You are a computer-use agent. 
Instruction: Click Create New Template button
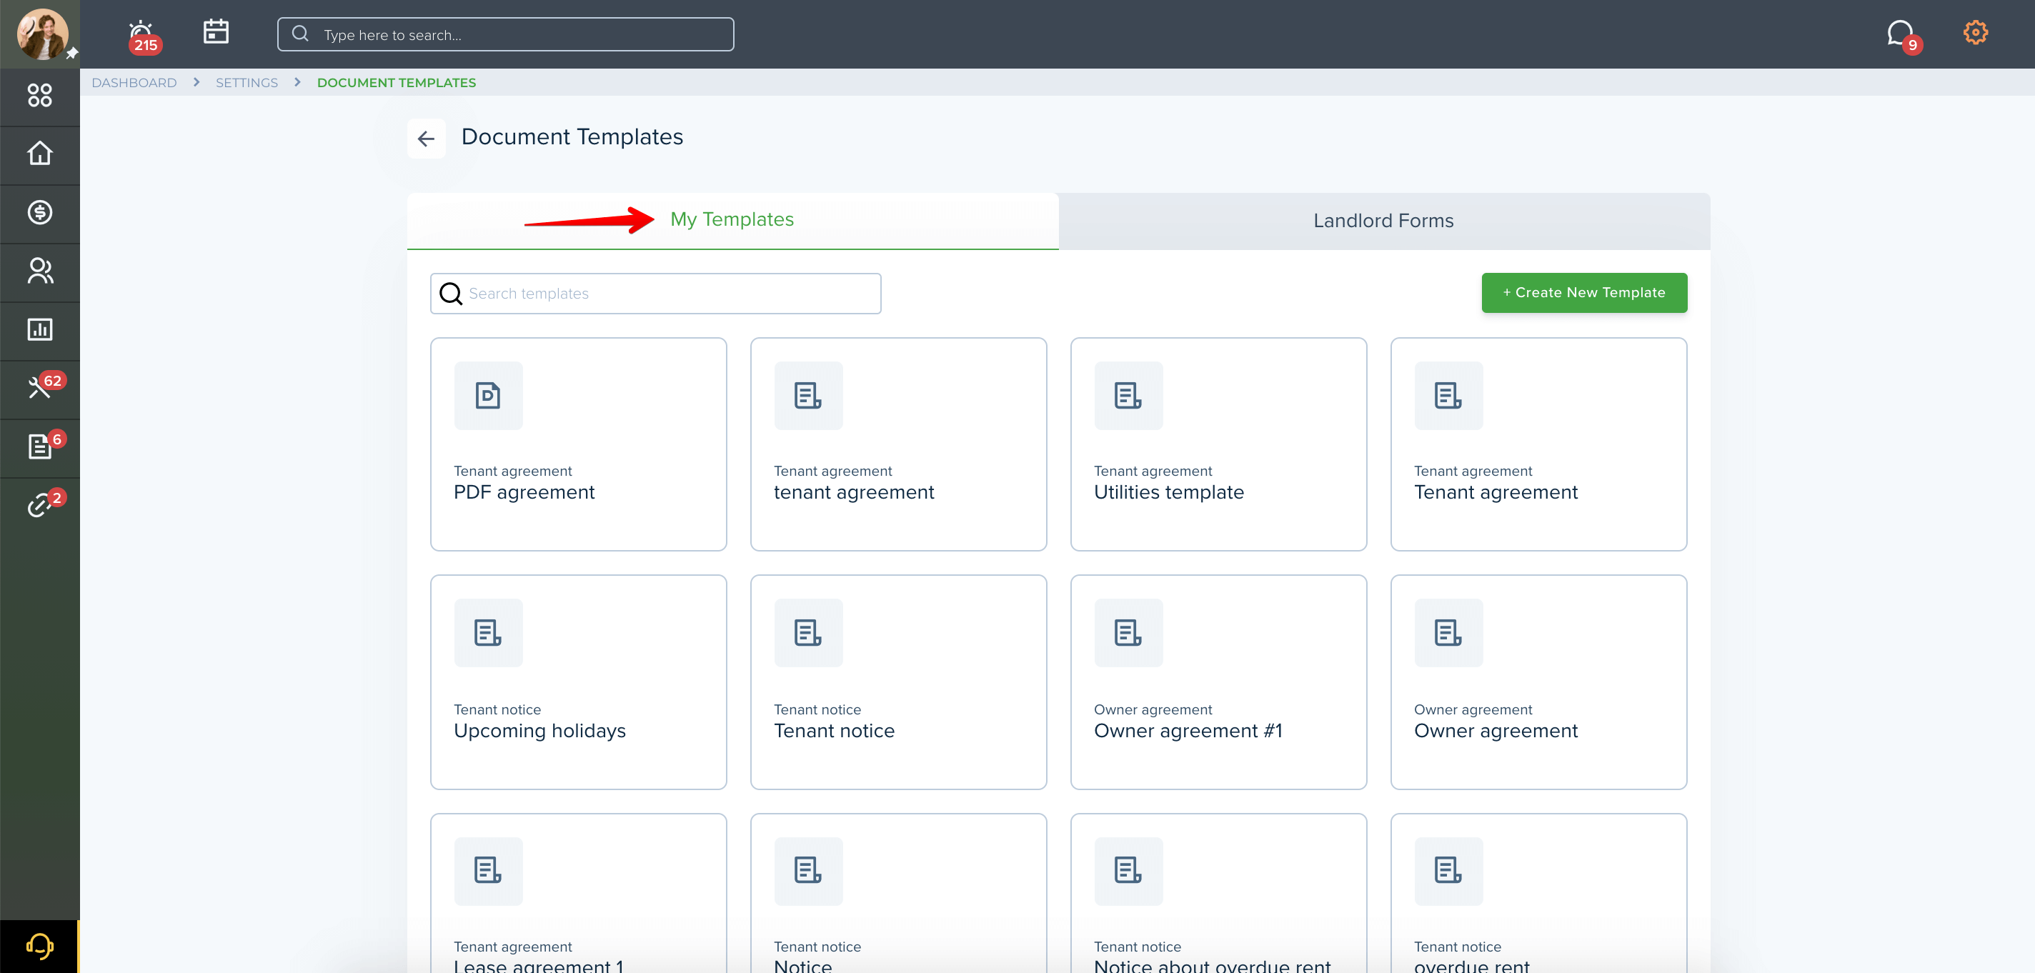(x=1584, y=293)
